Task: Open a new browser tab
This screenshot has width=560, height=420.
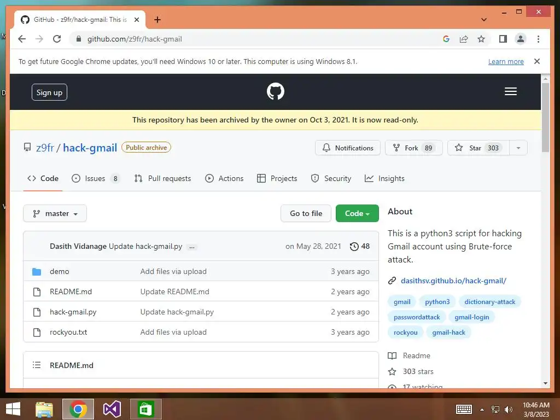Action: 157,20
